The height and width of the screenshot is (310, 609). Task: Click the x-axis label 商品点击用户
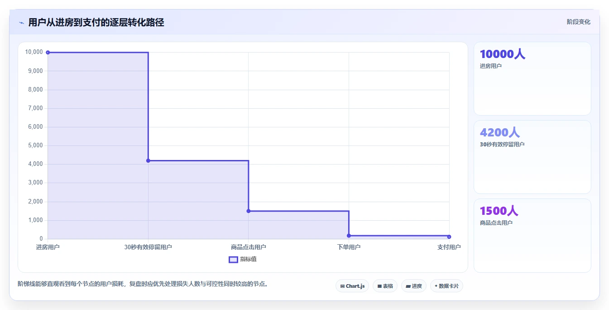point(249,247)
